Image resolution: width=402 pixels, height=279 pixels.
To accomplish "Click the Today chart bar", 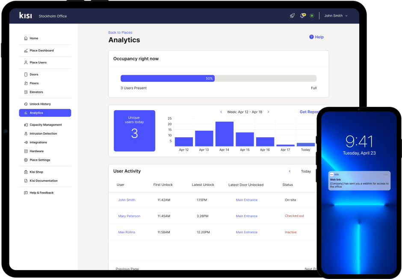I will [x=306, y=144].
